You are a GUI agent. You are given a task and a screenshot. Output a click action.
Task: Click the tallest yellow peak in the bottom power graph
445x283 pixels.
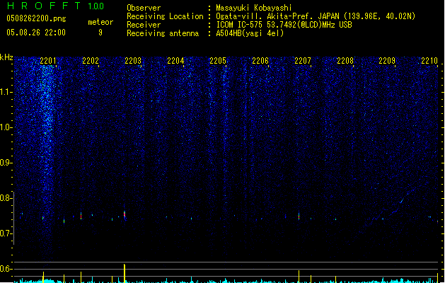125,273
